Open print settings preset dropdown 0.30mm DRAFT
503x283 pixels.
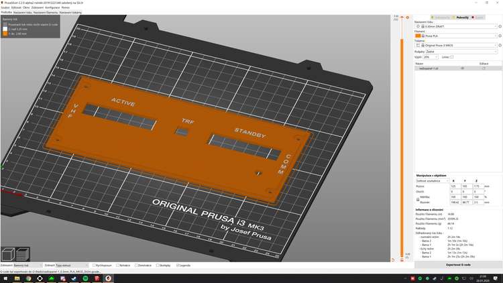(456, 26)
